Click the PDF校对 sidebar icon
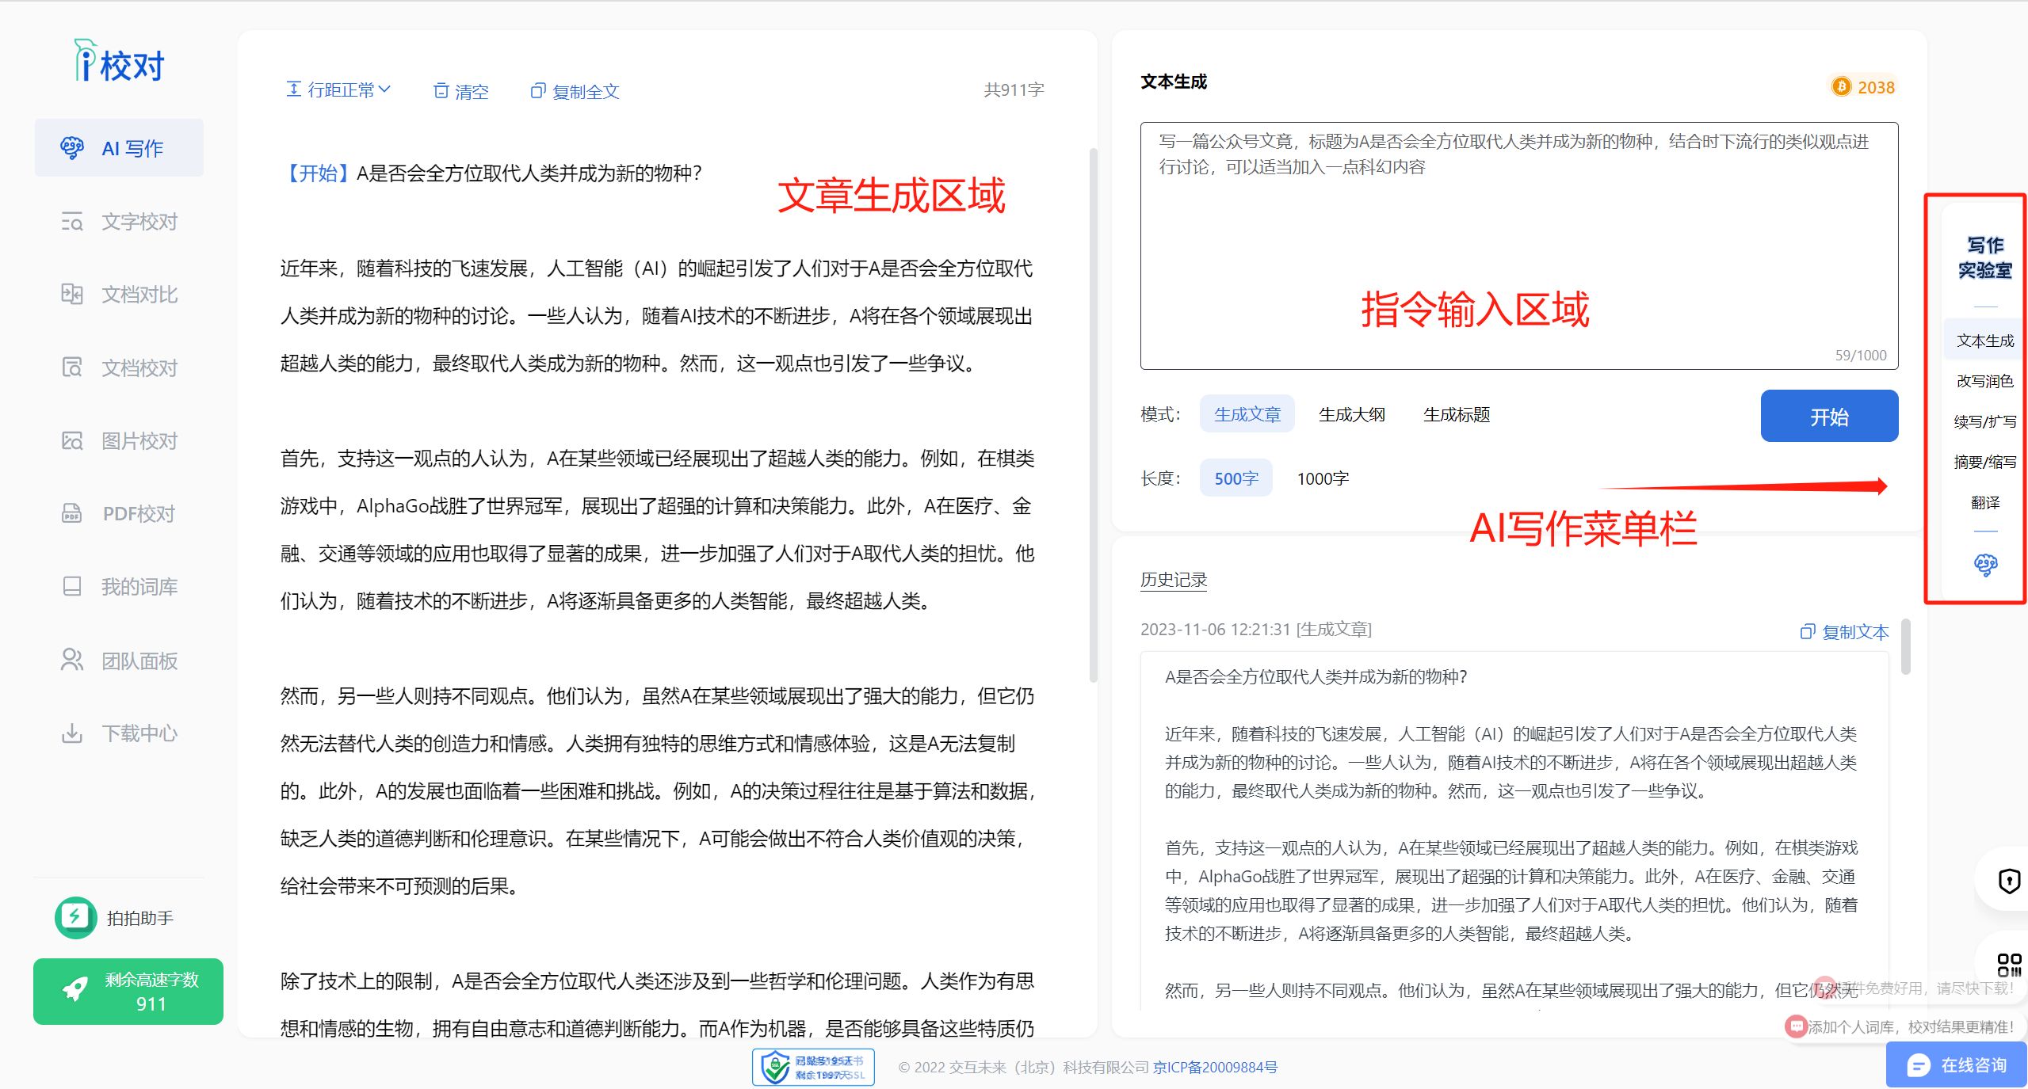Viewport: 2028px width, 1089px height. tap(72, 514)
